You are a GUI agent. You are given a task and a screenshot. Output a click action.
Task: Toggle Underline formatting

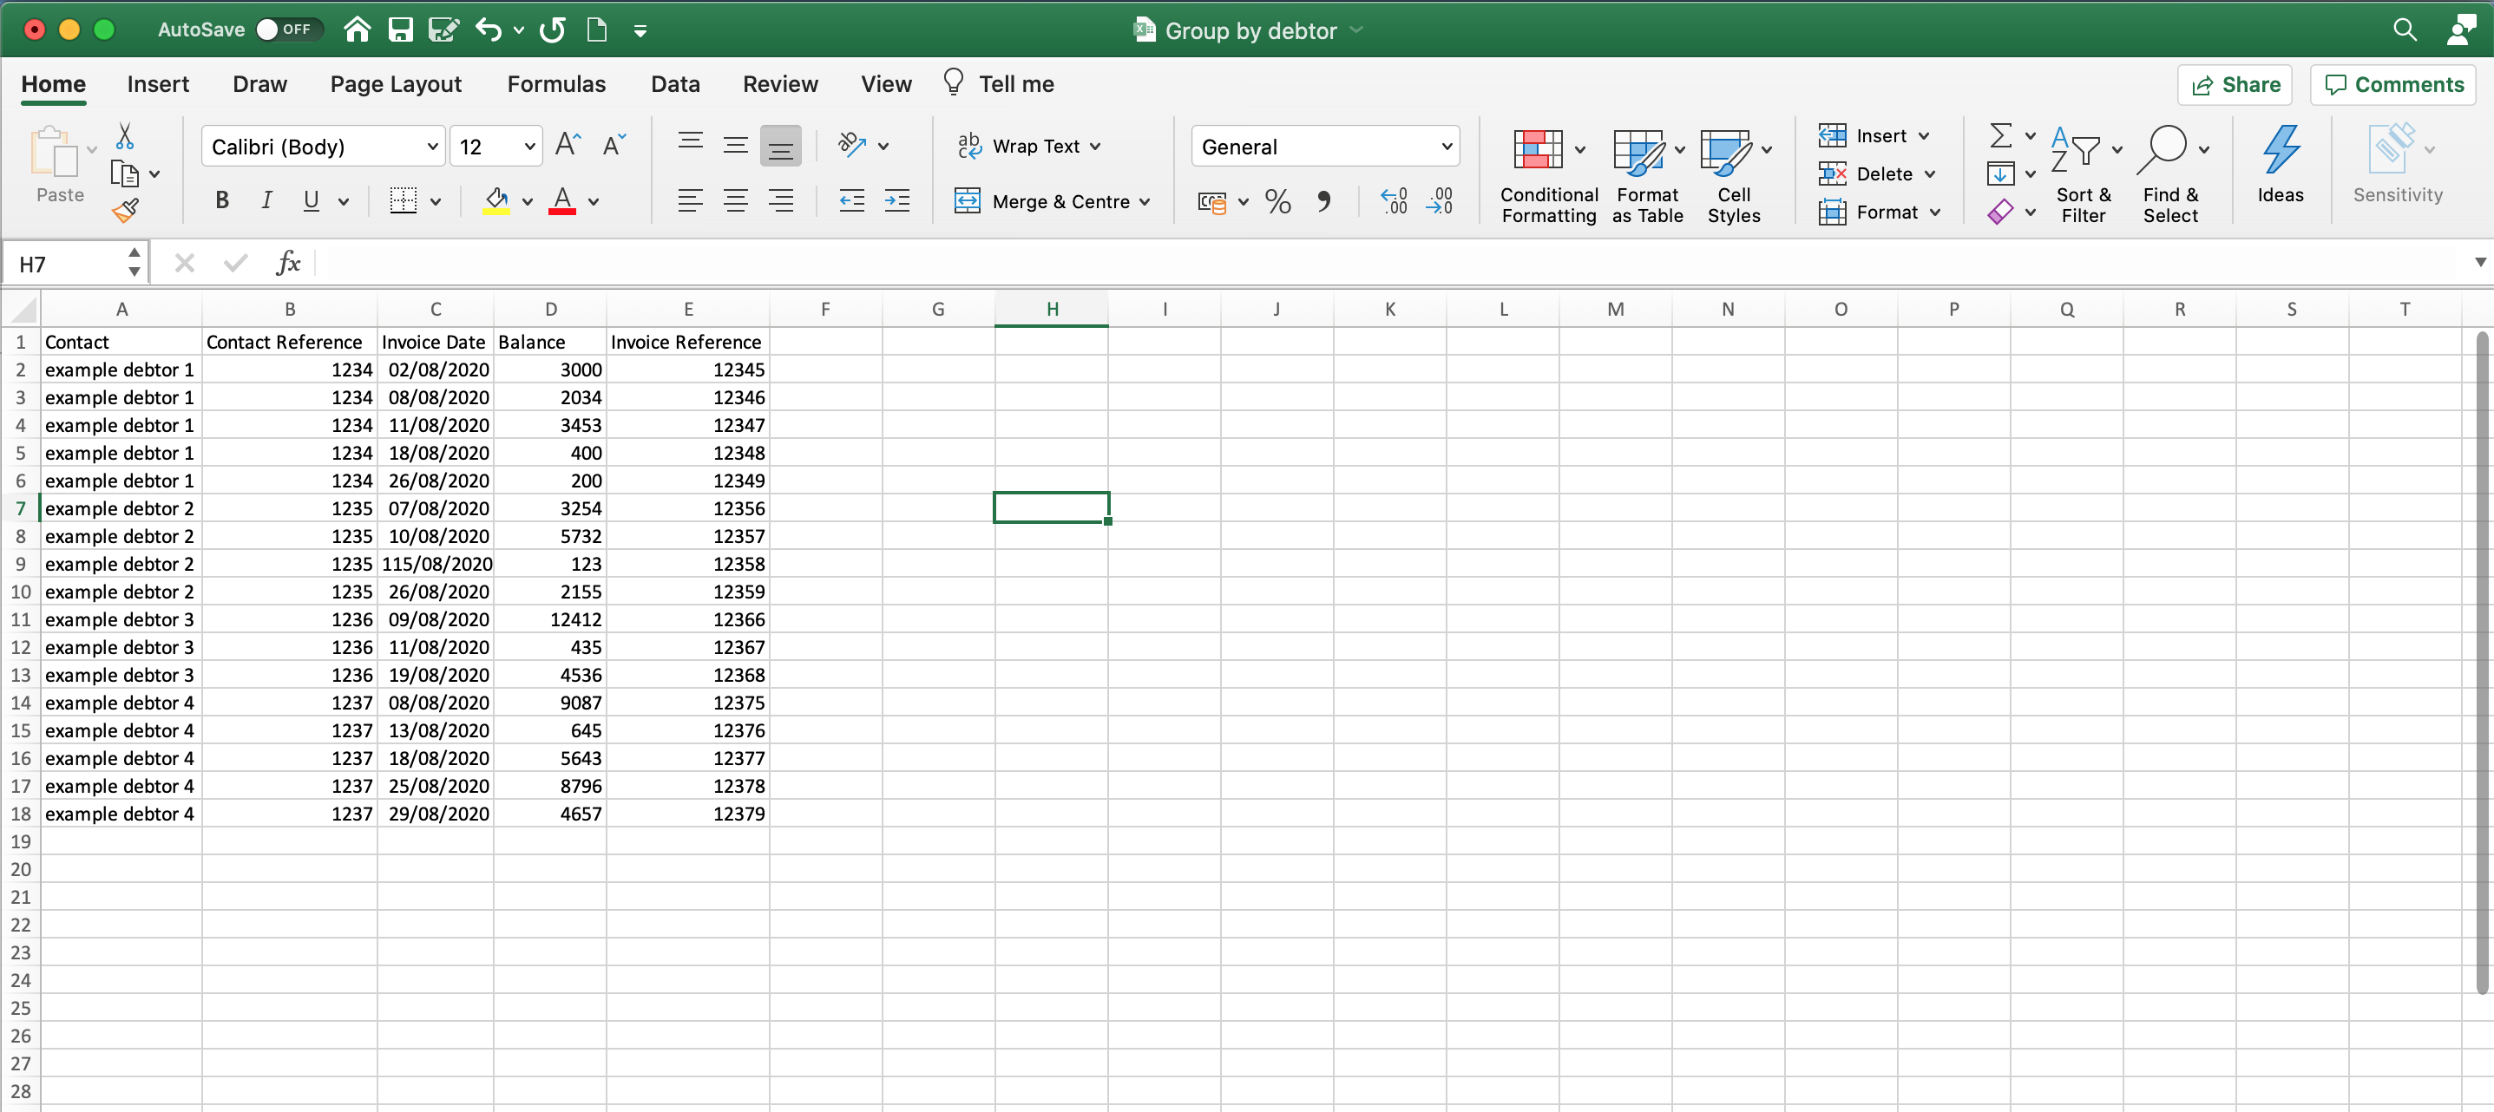311,200
